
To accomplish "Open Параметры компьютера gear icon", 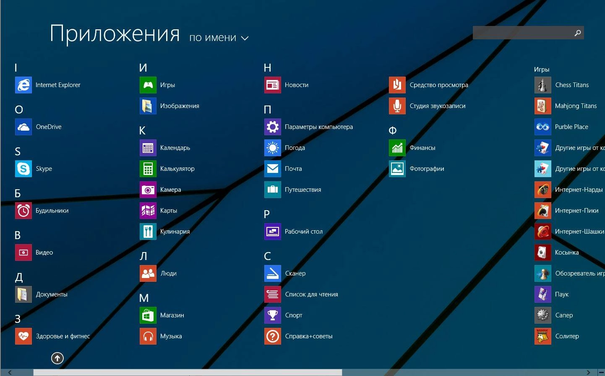I will [273, 127].
